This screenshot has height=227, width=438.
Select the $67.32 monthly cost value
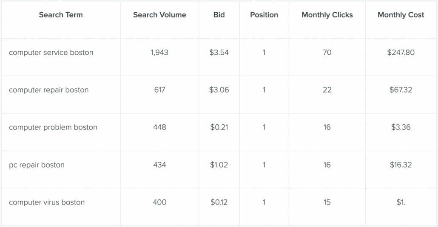(x=401, y=90)
